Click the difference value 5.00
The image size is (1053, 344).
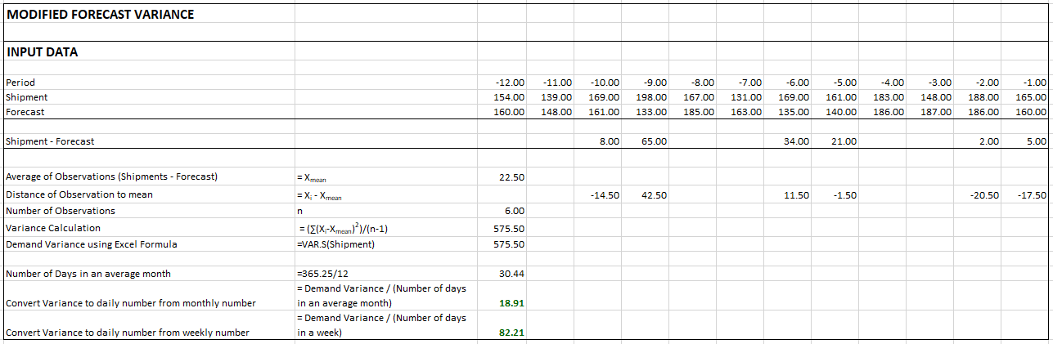1037,141
